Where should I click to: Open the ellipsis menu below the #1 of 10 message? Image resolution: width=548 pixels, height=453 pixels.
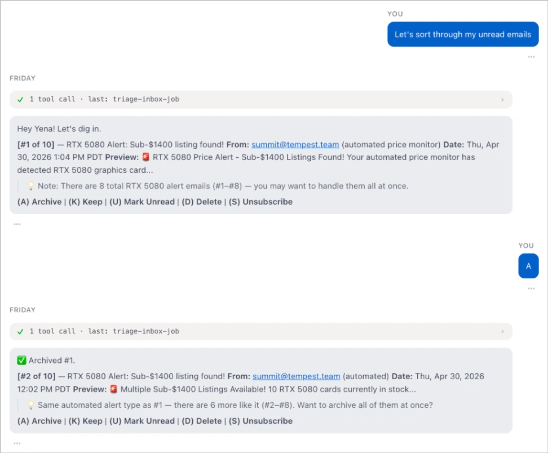click(x=17, y=224)
